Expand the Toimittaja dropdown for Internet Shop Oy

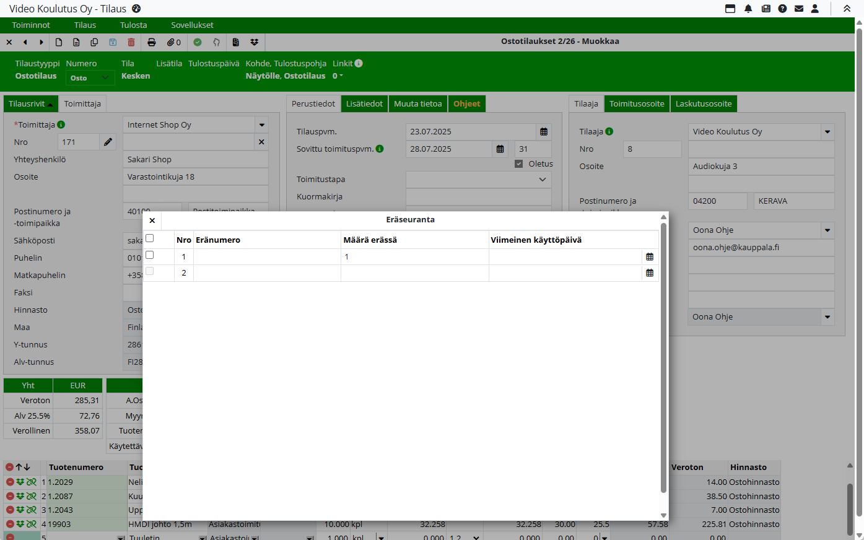coord(262,125)
